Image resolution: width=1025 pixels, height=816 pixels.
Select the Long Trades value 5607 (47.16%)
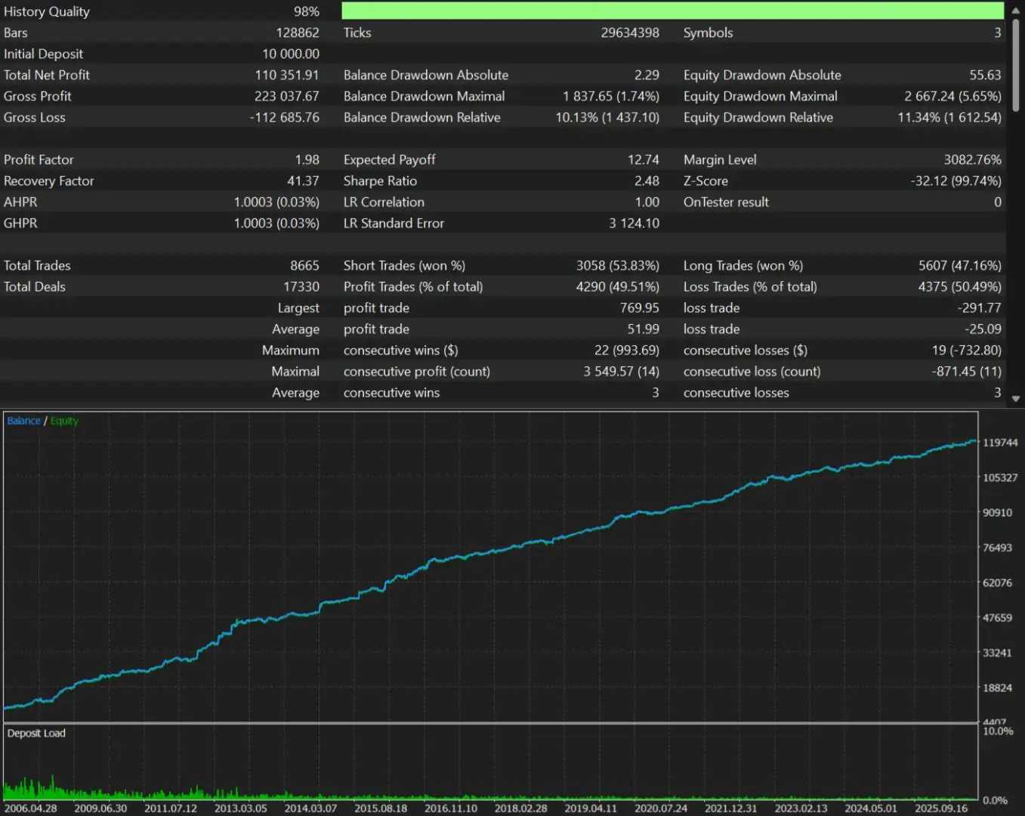[x=960, y=265]
